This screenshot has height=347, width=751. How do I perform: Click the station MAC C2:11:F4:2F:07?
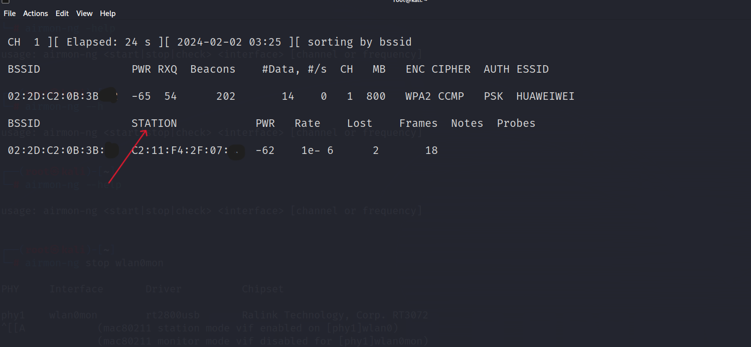point(181,150)
